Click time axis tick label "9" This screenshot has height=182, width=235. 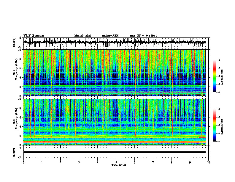pos(190,162)
